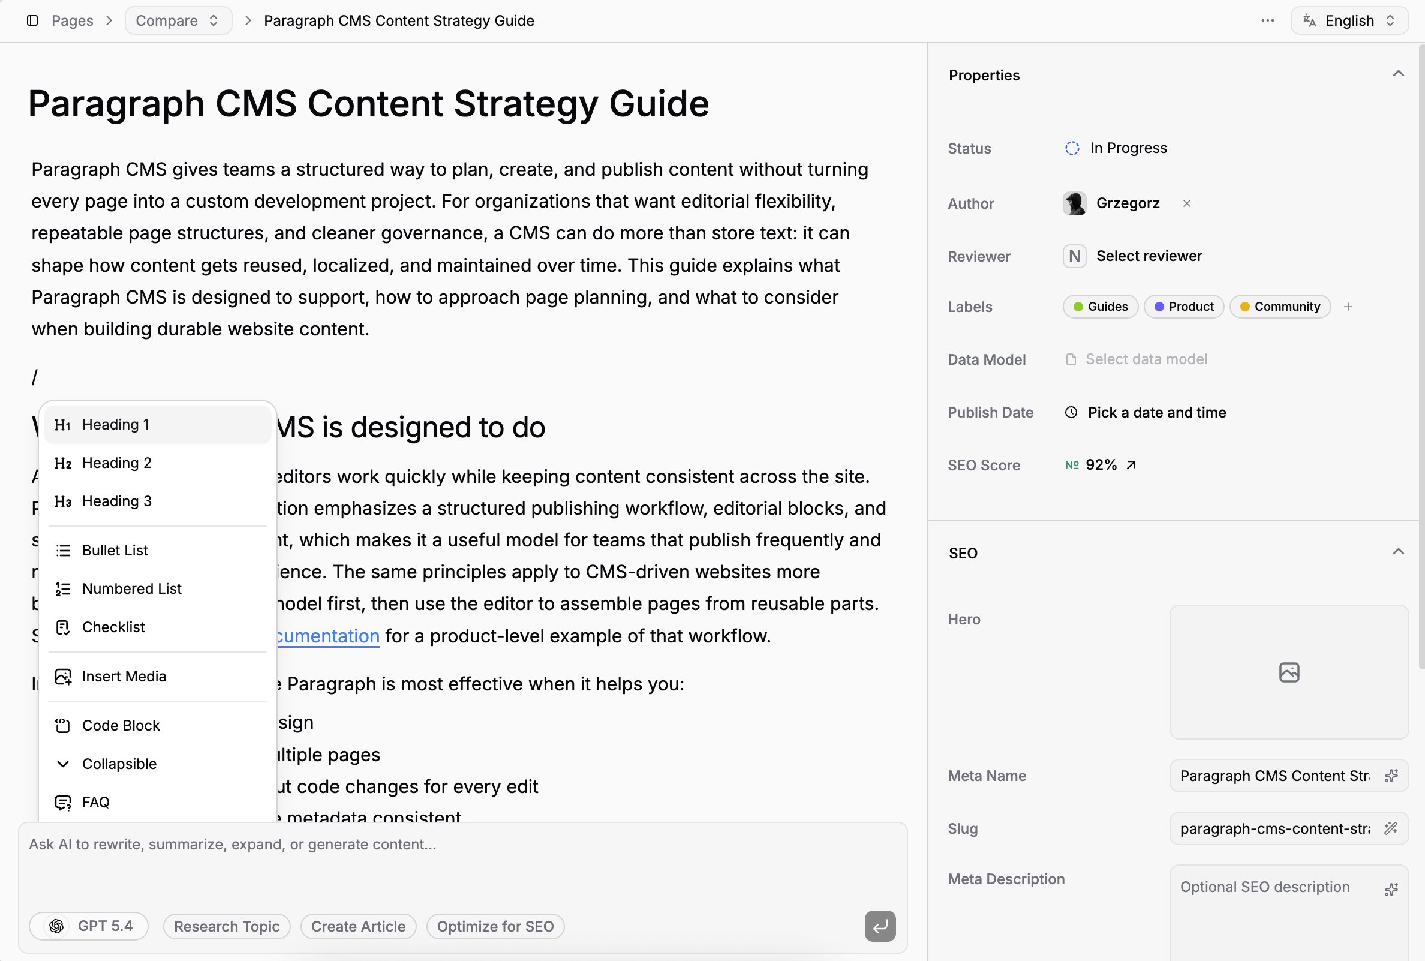Open the GPT 5.4 model selector
The height and width of the screenshot is (961, 1425).
[x=89, y=926]
